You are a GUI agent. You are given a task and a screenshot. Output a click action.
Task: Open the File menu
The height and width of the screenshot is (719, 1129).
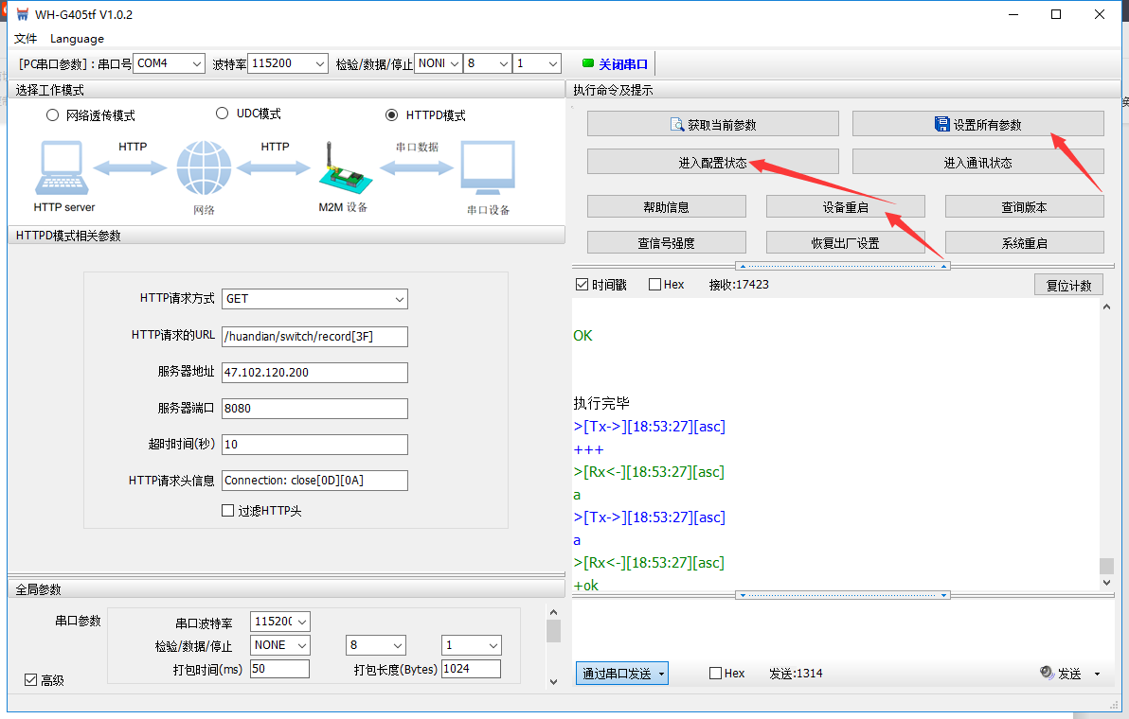(x=26, y=39)
